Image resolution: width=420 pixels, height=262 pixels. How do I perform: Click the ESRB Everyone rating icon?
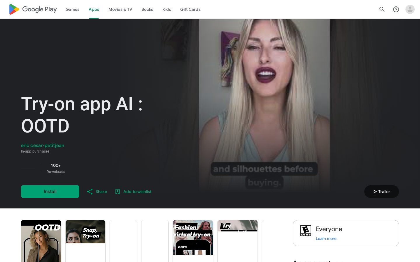306,231
